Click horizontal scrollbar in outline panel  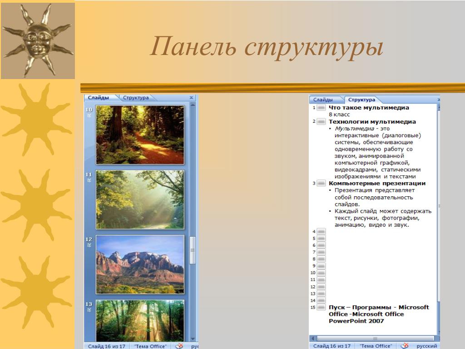375,338
